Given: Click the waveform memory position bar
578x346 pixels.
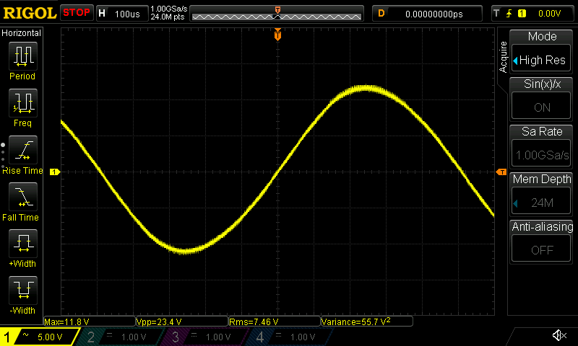Looking at the screenshot, I should [x=277, y=14].
